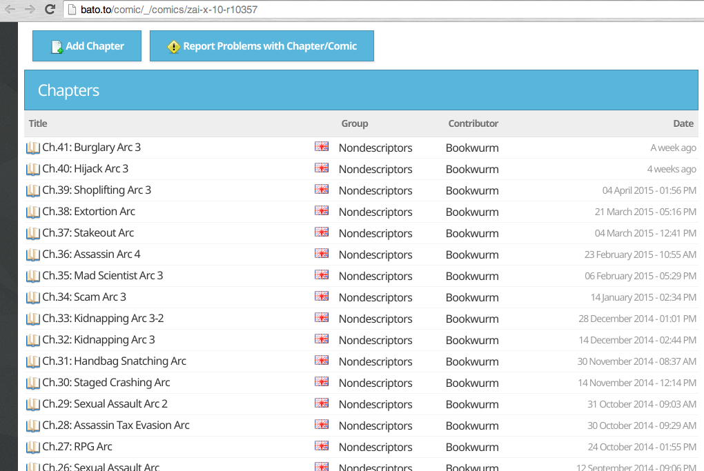Open Ch.31: Handbag Snatching Arc chapter
The height and width of the screenshot is (471, 704).
pyautogui.click(x=114, y=361)
